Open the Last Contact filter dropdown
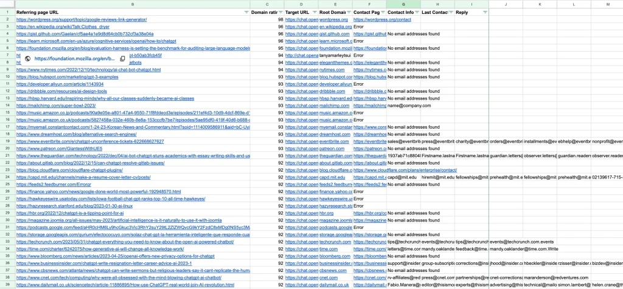 point(450,12)
